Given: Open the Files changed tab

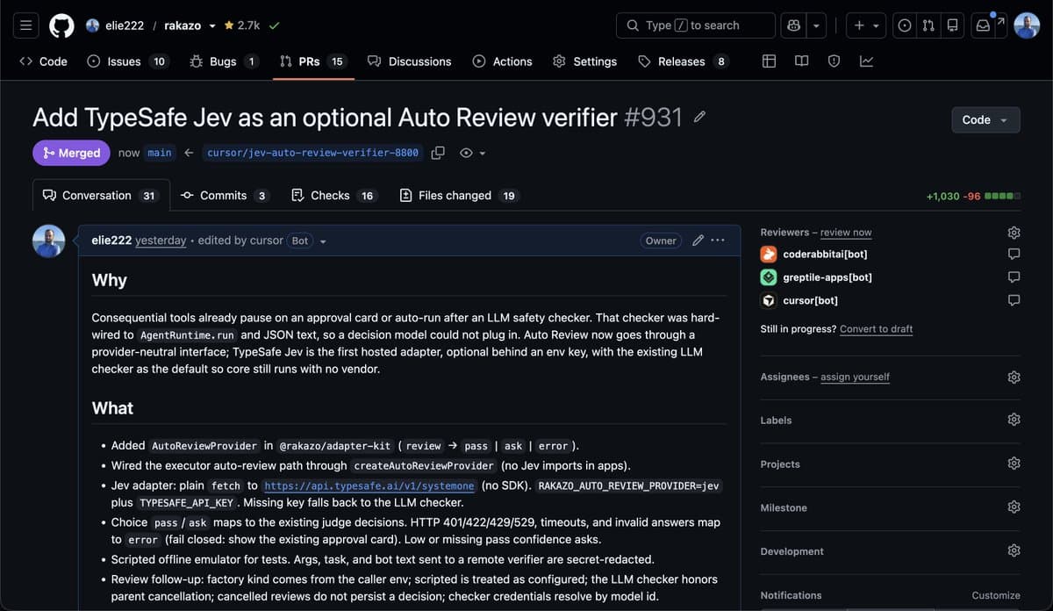Looking at the screenshot, I should [459, 195].
